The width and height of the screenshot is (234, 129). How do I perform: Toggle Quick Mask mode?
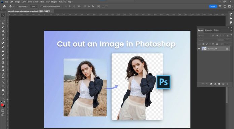(x=3, y=111)
